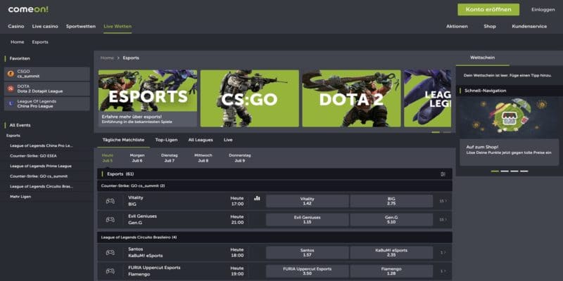Click the gamepad icon in Vitality row
563x281 pixels.
[110, 201]
